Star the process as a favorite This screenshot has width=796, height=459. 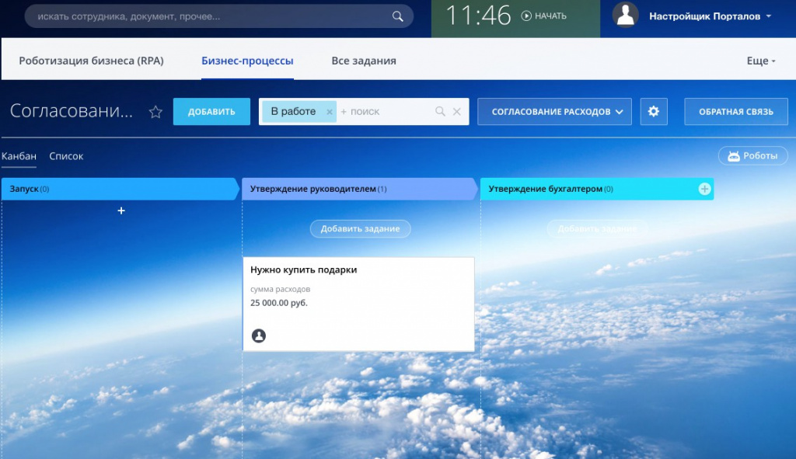pyautogui.click(x=155, y=112)
